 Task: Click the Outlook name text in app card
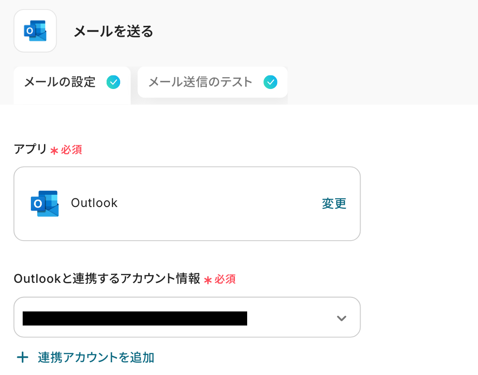coord(94,203)
